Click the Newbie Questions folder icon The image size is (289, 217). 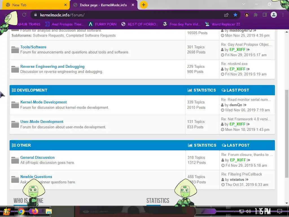(x=15, y=179)
